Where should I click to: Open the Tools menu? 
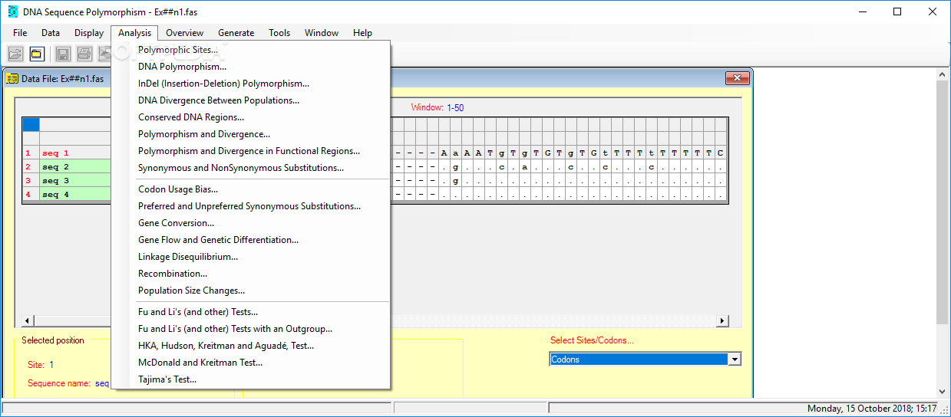(279, 33)
